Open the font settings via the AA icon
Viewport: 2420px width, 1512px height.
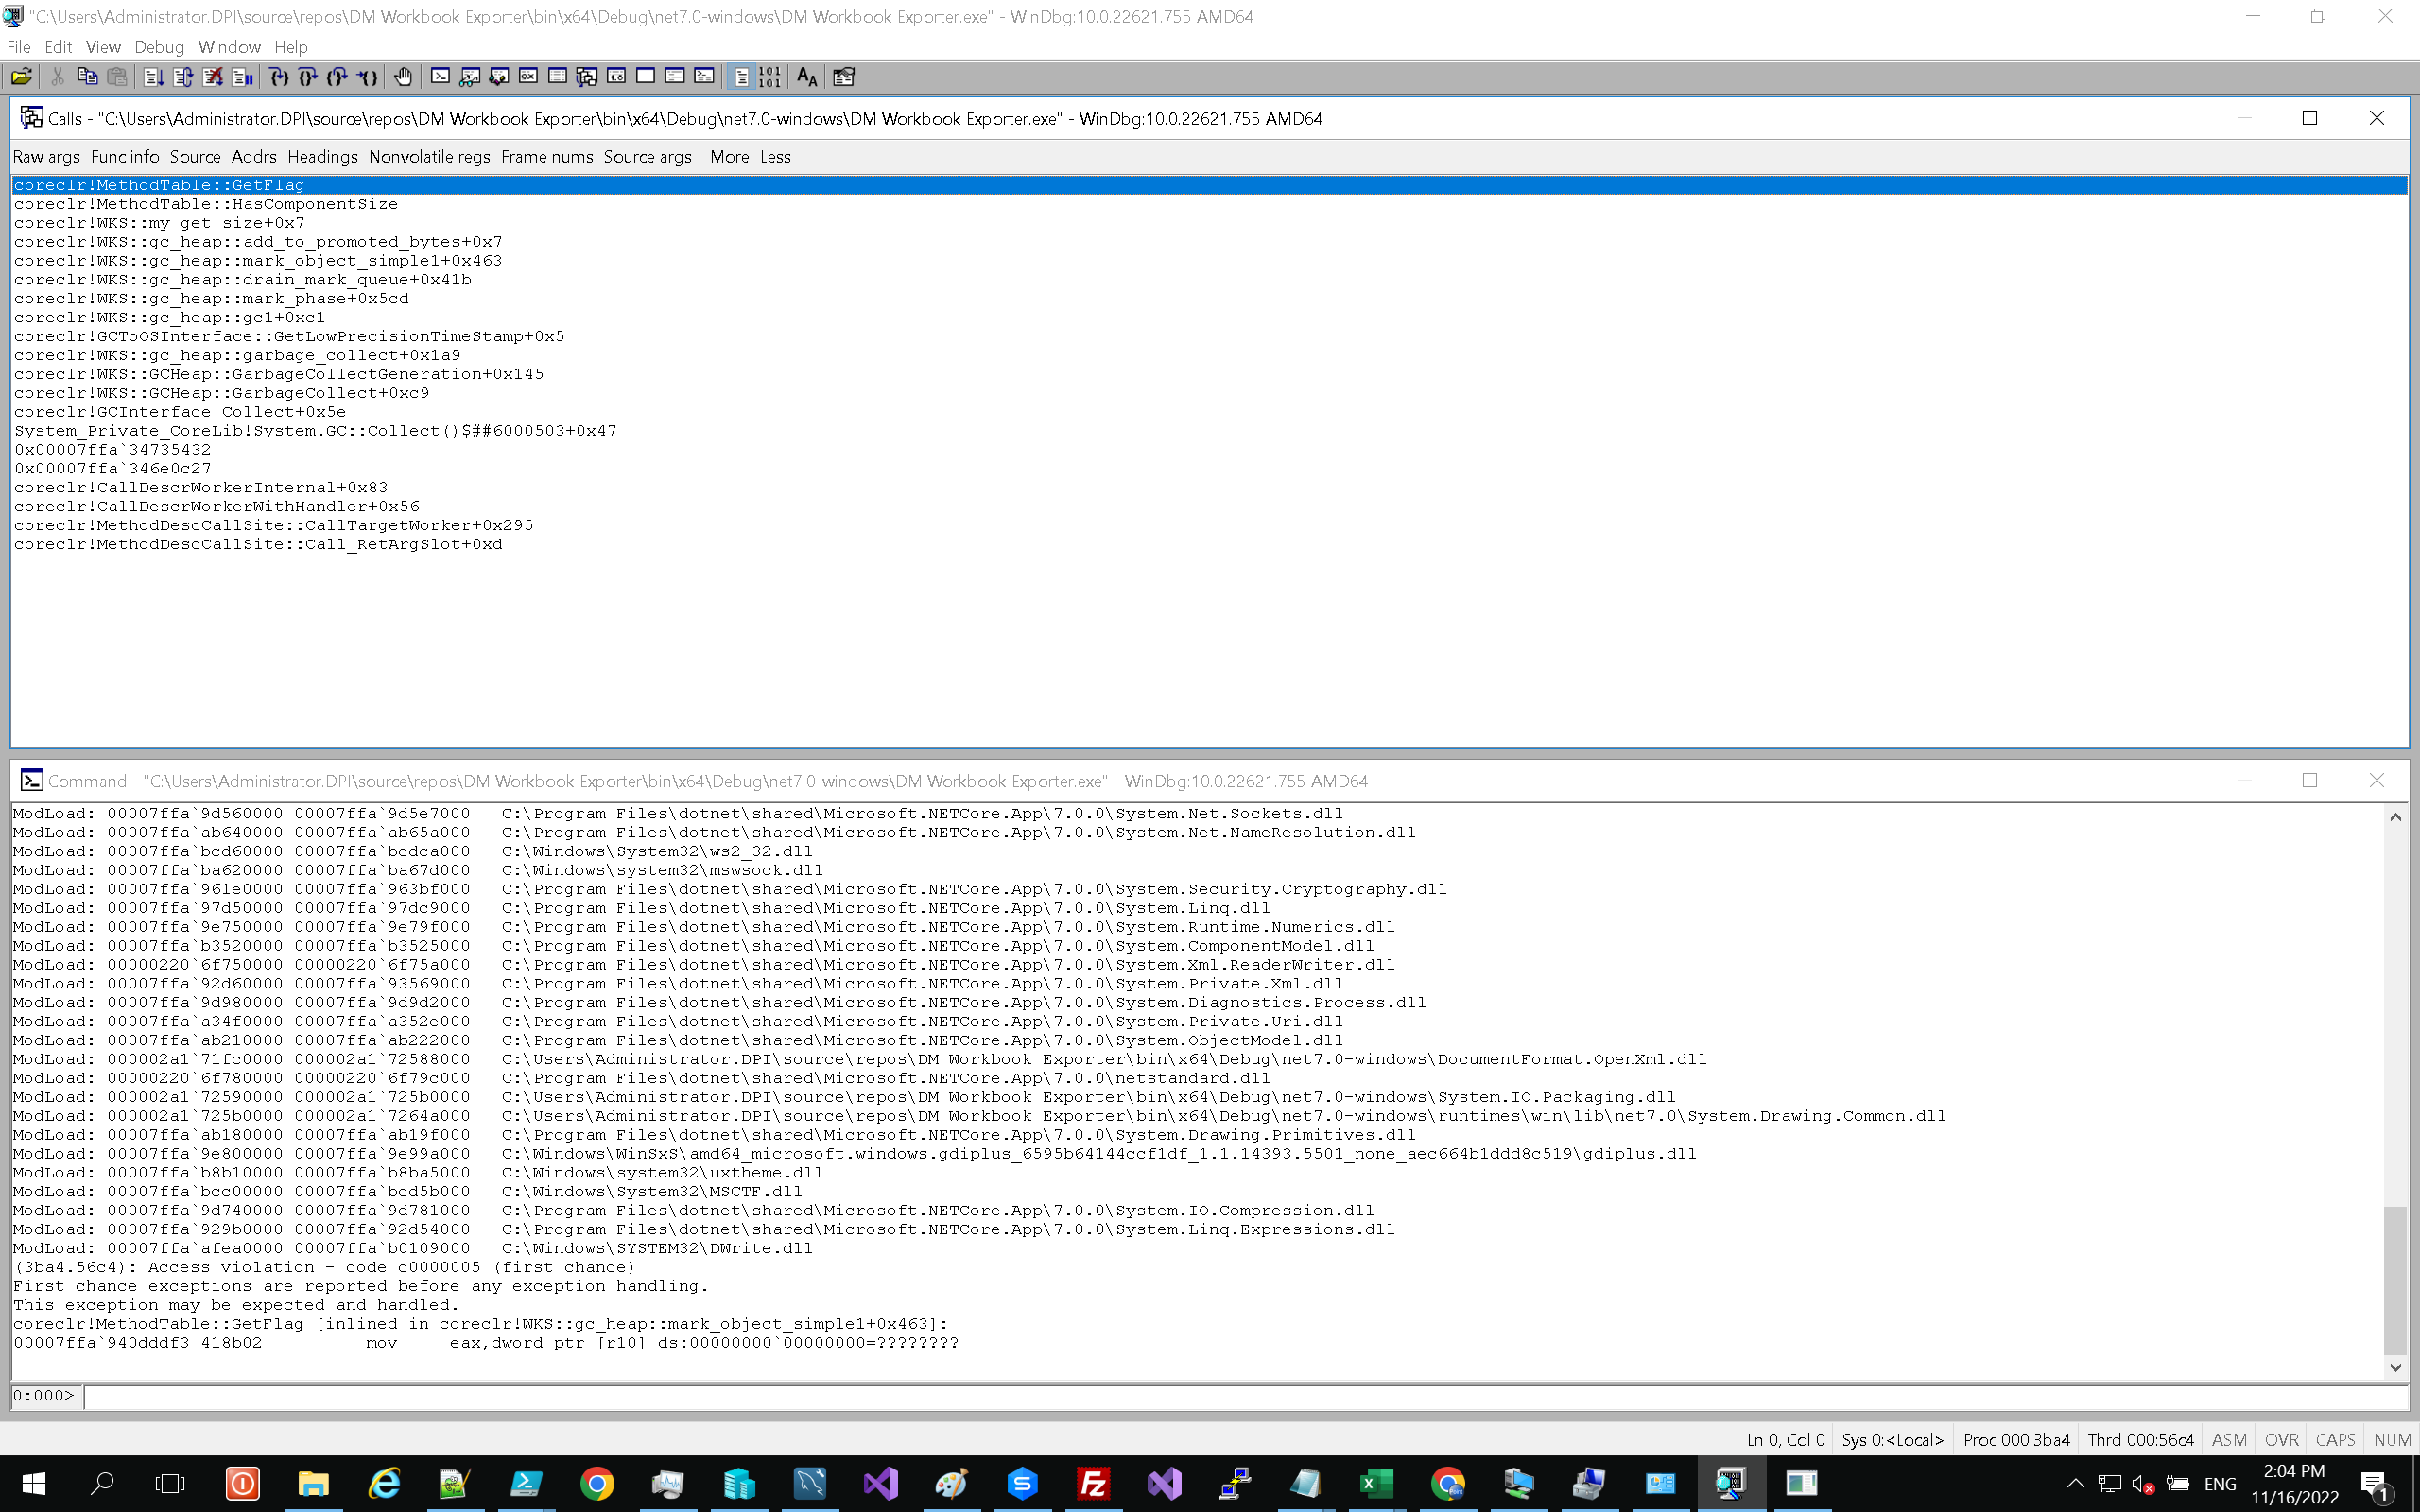(807, 77)
